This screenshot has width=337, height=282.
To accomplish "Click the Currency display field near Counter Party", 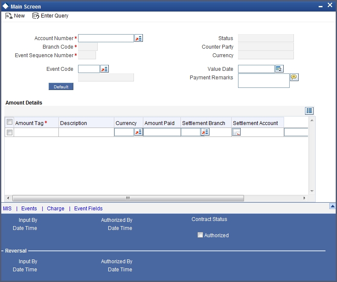I will click(266, 55).
